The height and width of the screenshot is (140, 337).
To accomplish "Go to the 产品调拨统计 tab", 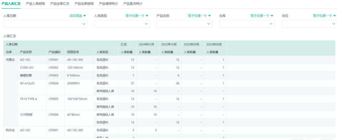I will [108, 4].
